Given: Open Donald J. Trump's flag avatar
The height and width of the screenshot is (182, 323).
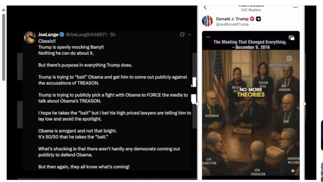Looking at the screenshot, I should (x=207, y=21).
